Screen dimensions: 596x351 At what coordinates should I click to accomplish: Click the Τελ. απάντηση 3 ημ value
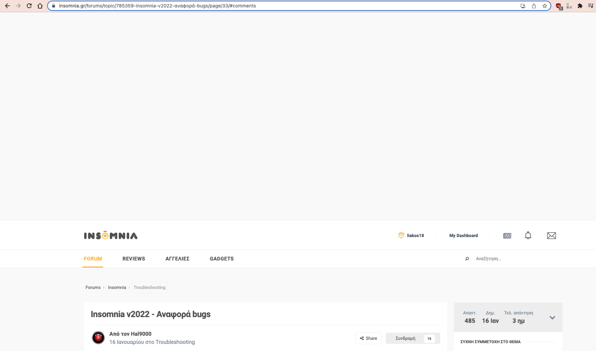[519, 321]
